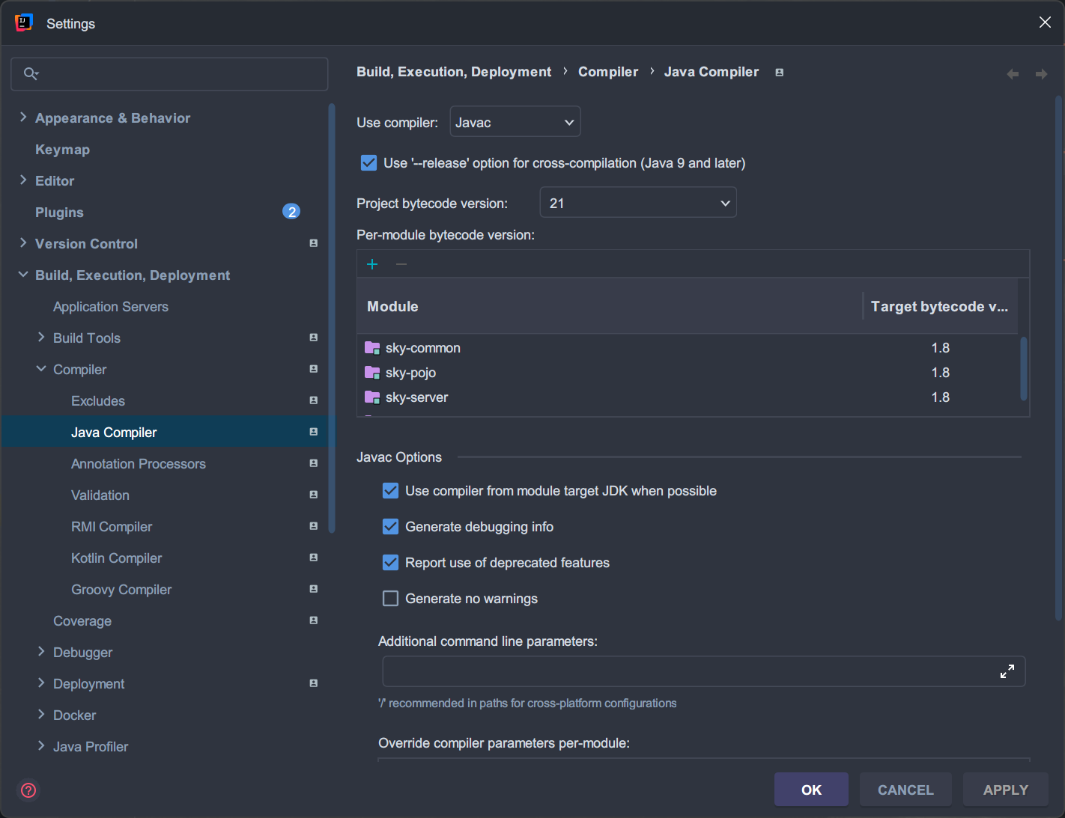1065x818 pixels.
Task: Enable Generate no warnings checkbox
Action: point(390,599)
